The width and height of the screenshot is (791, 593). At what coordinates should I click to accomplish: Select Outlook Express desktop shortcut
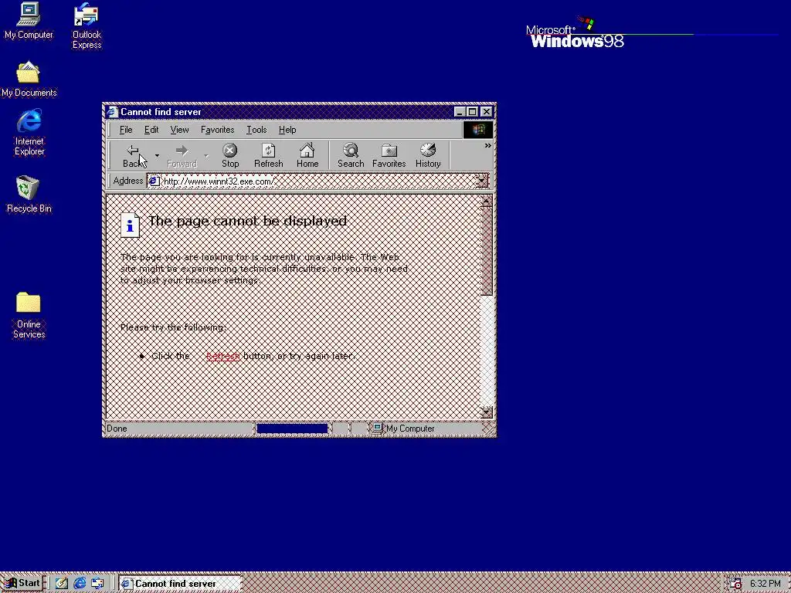[87, 26]
